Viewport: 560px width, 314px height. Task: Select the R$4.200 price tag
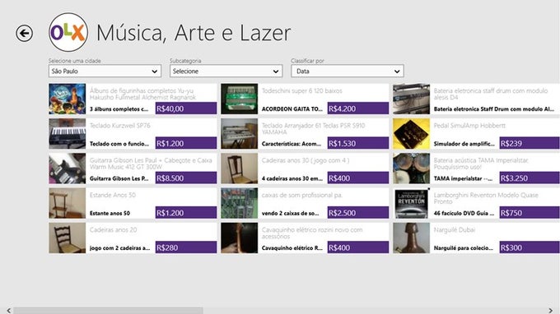point(358,109)
